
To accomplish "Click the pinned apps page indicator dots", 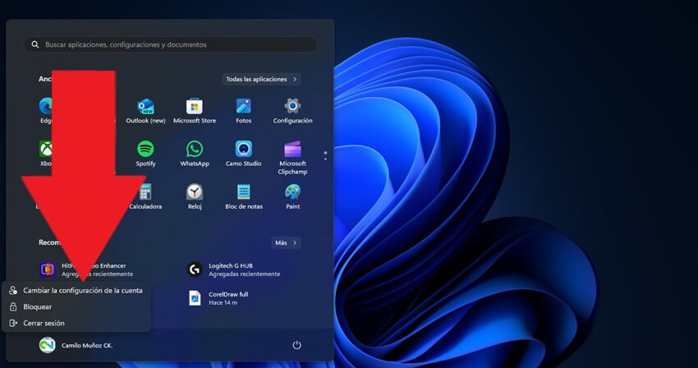I will coord(325,155).
